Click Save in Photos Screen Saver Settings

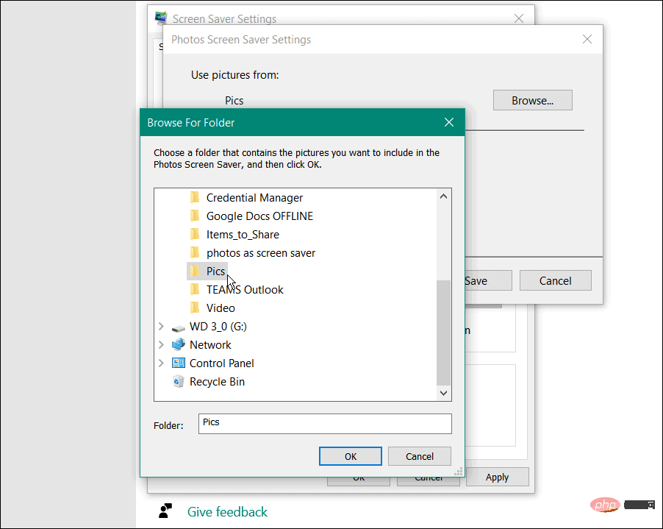tap(488, 280)
